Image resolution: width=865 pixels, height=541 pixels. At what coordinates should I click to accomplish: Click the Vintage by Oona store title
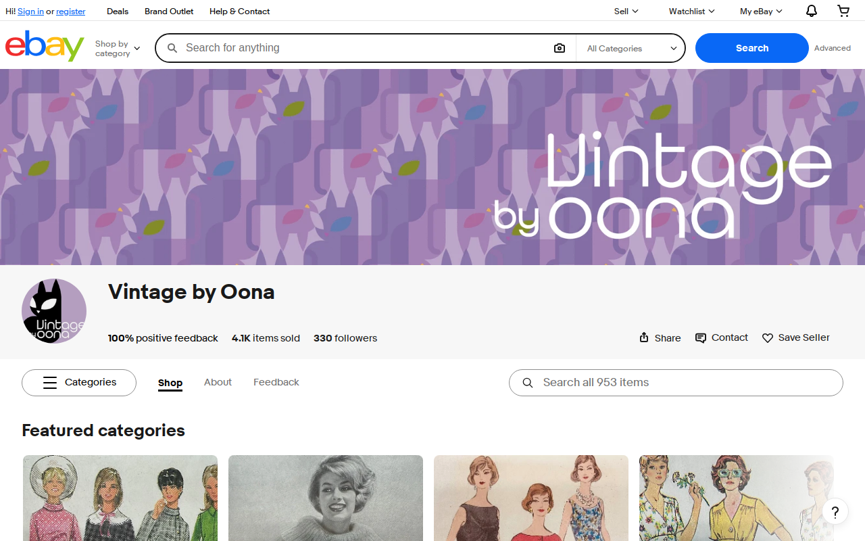click(191, 292)
